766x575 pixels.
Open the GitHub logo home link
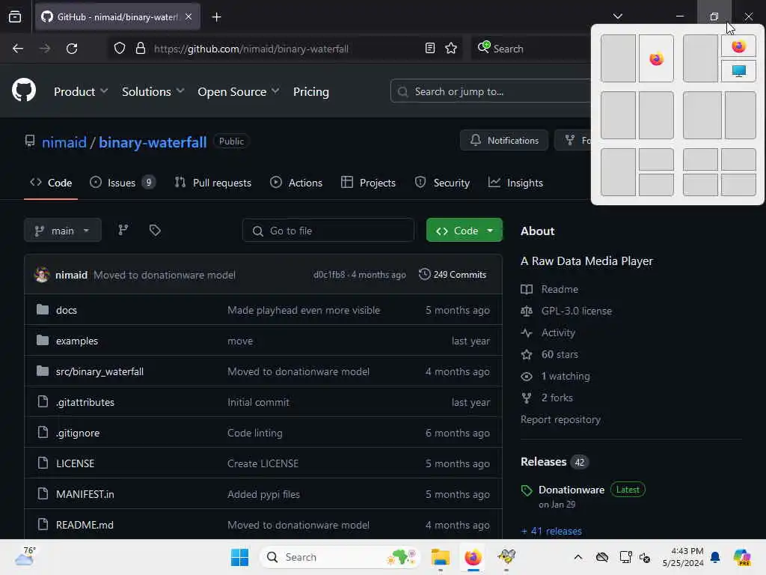[x=24, y=91]
